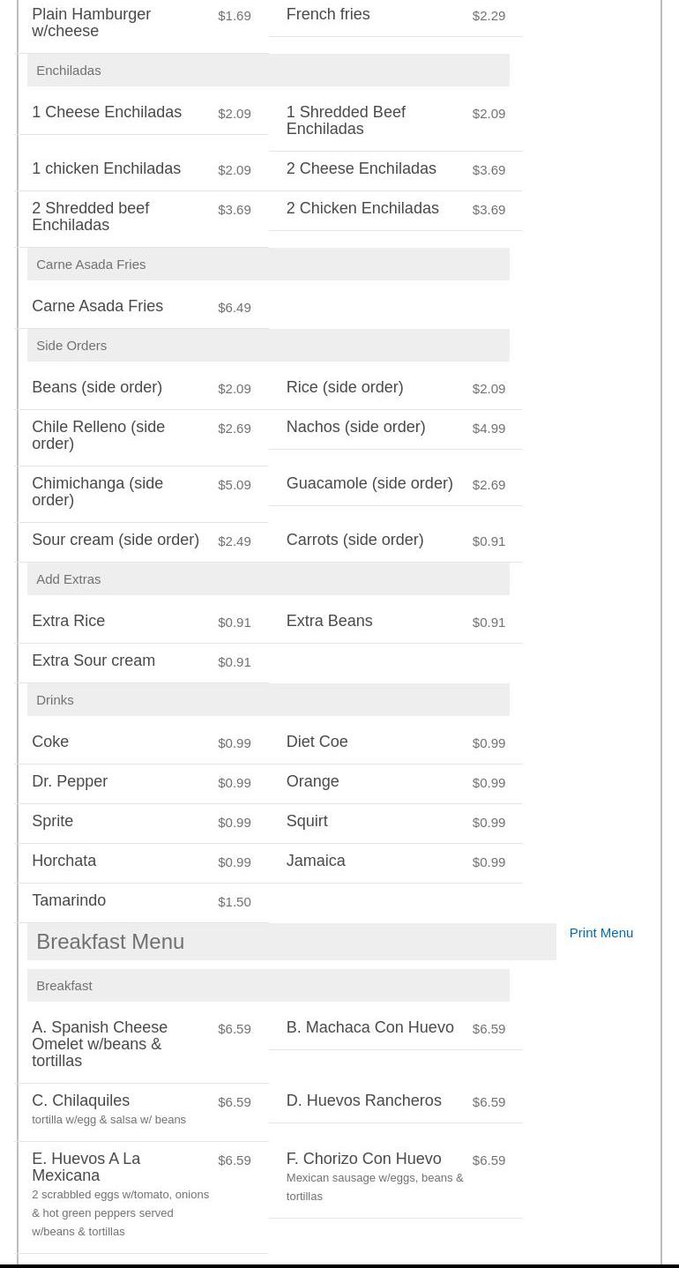Viewport: 679px width, 1268px height.
Task: Click the Plain Hamburger w/cheese item
Action: pos(92,23)
